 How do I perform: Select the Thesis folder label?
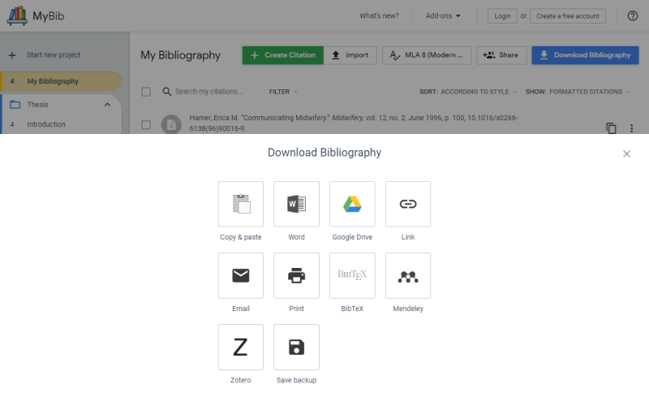[37, 105]
